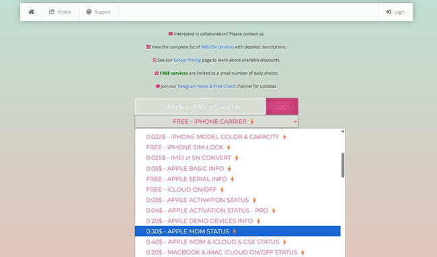Click the percent icon beside Group Pricing
The height and width of the screenshot is (257, 437).
pos(154,60)
